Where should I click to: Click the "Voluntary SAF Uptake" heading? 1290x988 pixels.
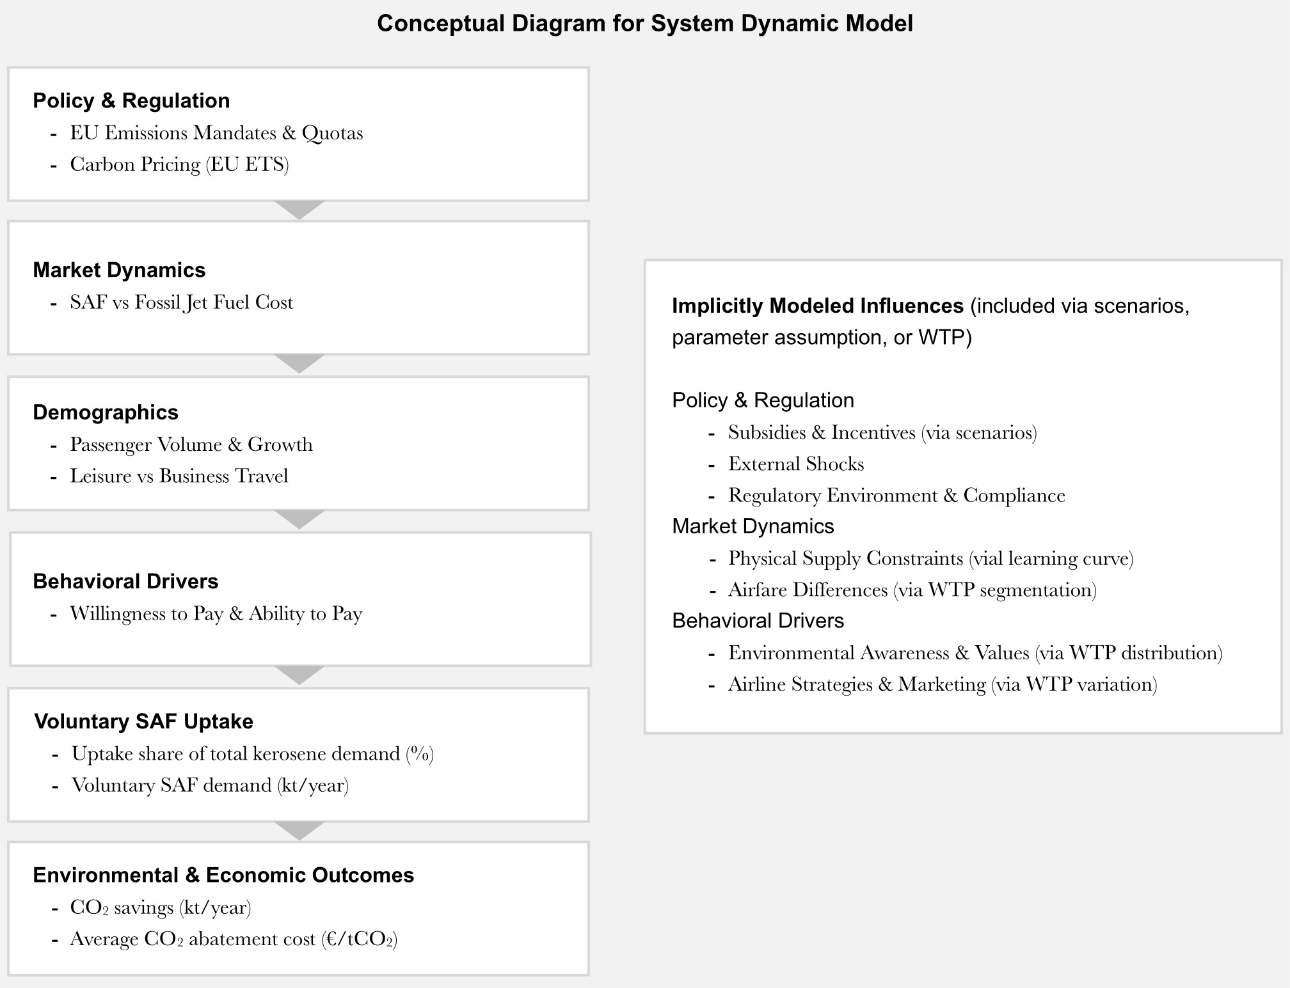tap(144, 721)
